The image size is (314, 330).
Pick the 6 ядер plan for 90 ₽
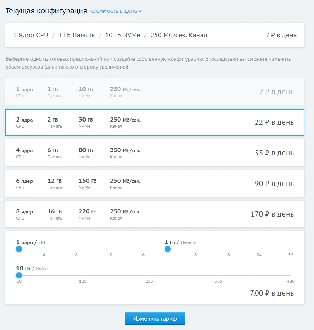click(154, 184)
